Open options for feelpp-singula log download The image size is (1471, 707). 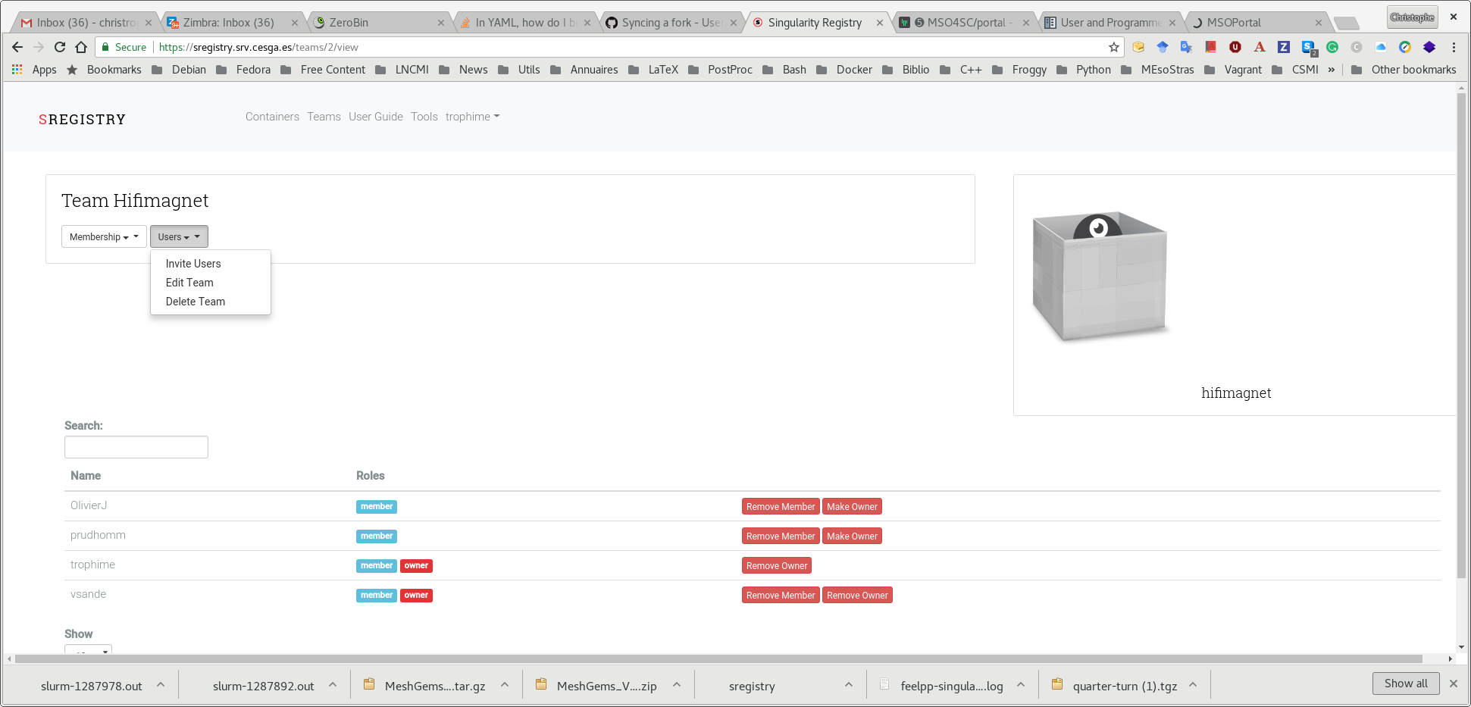coord(1021,685)
